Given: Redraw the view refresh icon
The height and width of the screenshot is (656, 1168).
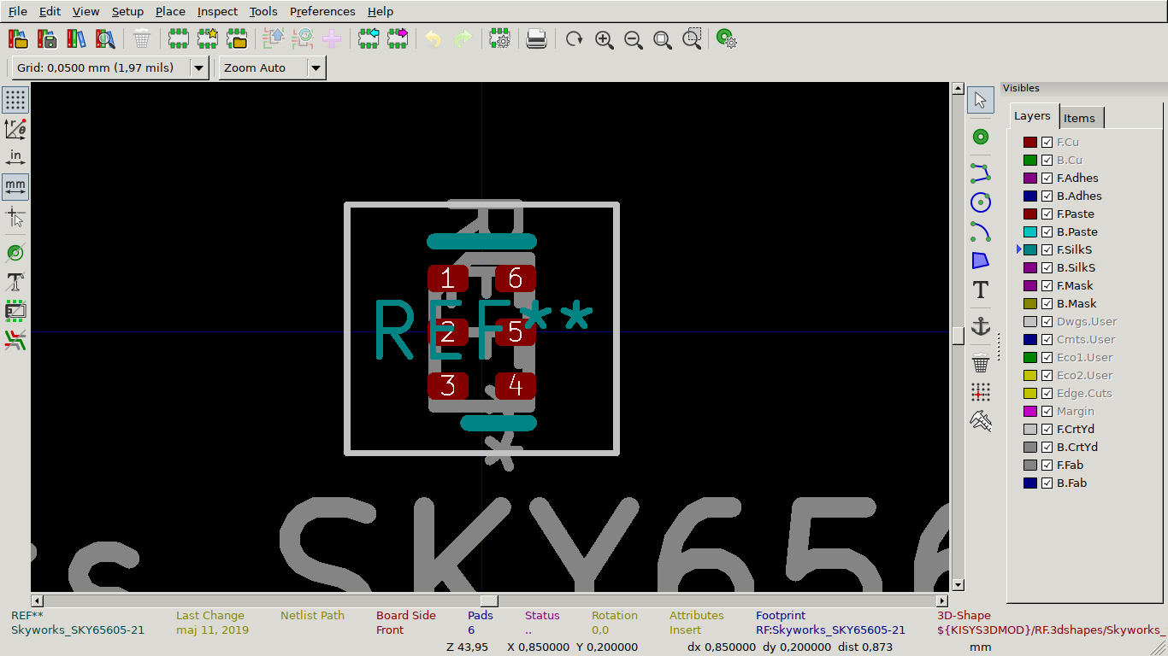Looking at the screenshot, I should (x=574, y=38).
